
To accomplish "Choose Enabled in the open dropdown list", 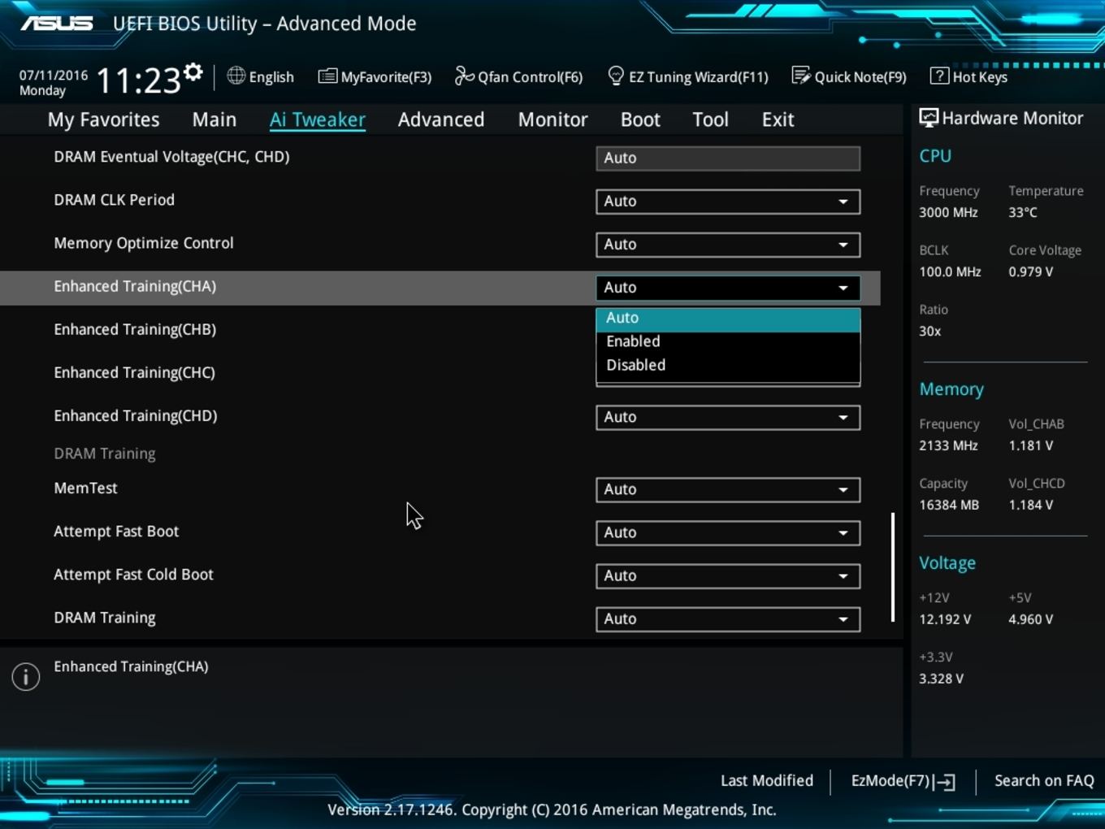I will (728, 342).
